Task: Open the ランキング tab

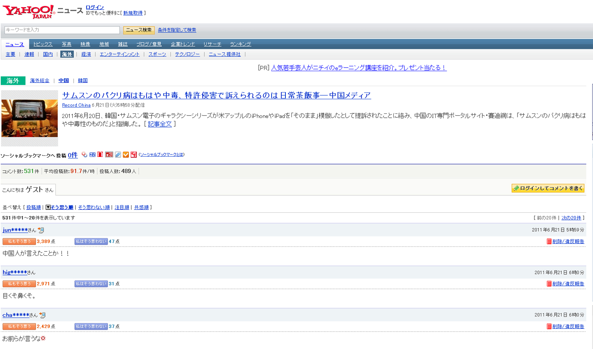Action: [240, 44]
